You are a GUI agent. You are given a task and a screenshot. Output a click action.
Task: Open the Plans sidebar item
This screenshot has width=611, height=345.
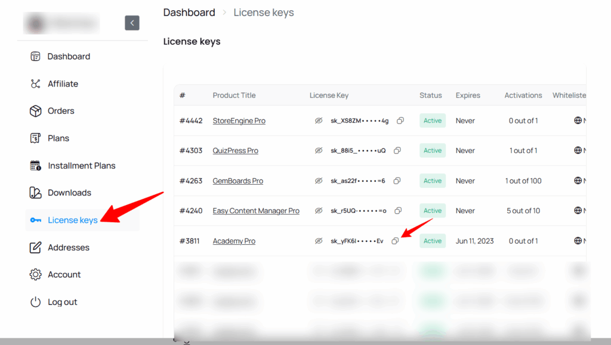(58, 138)
